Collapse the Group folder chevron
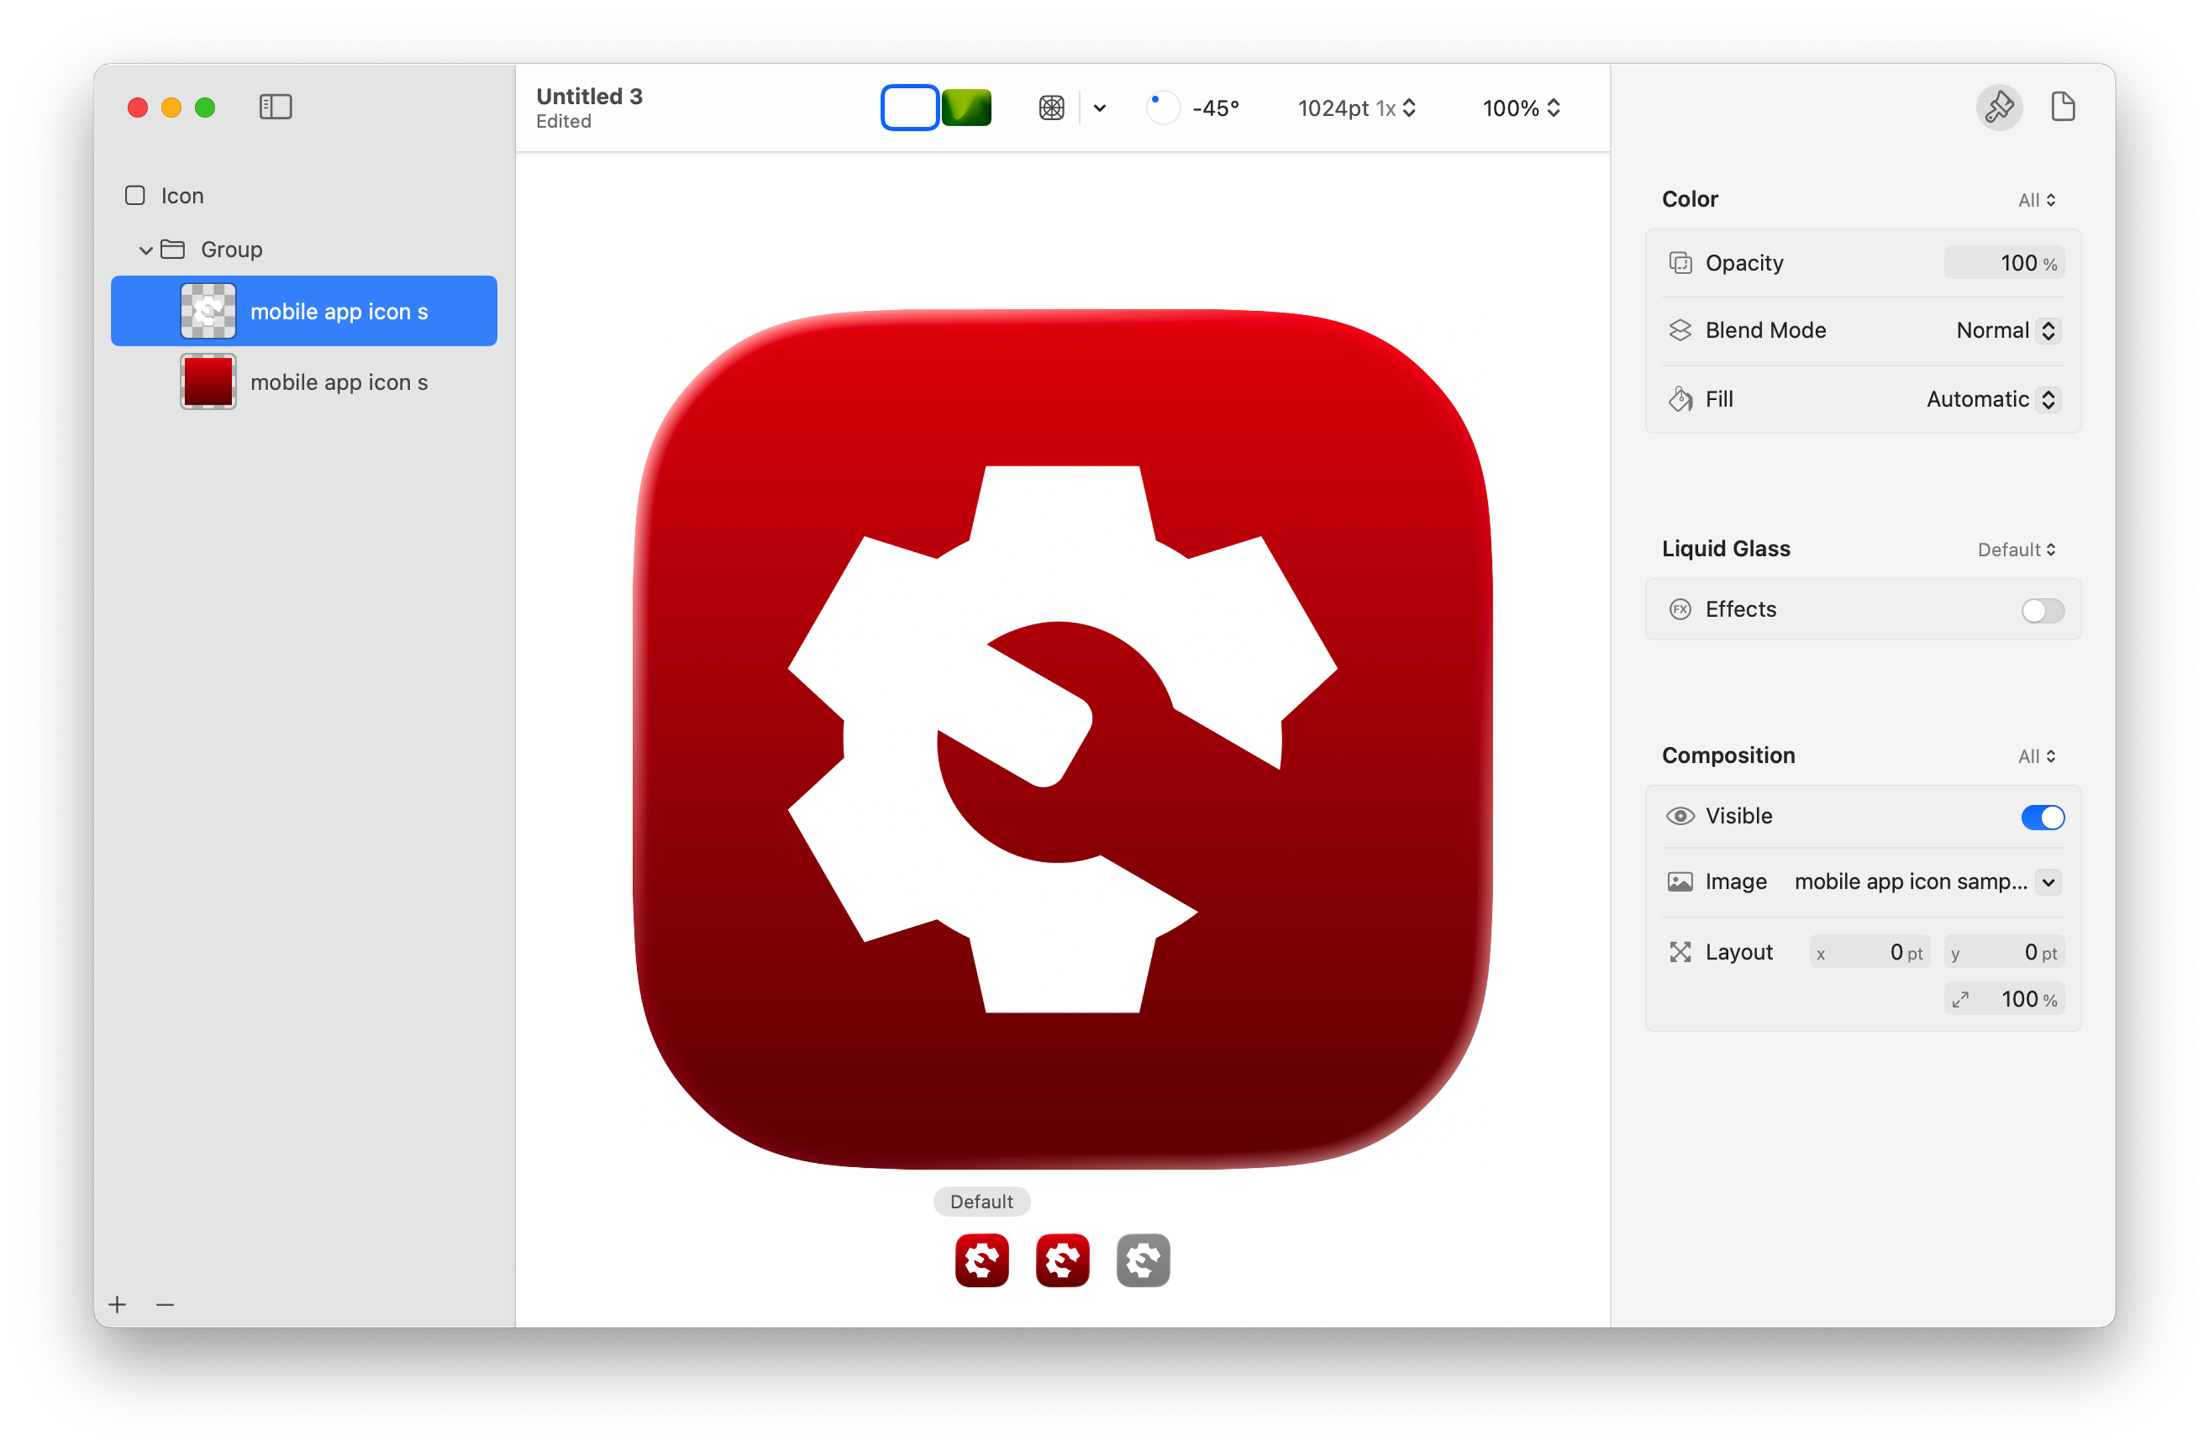 pos(146,250)
